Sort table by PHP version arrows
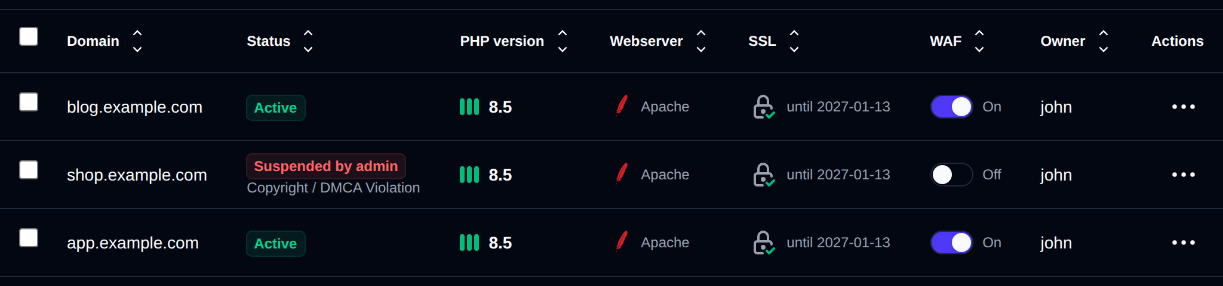Image resolution: width=1223 pixels, height=286 pixels. (x=563, y=41)
